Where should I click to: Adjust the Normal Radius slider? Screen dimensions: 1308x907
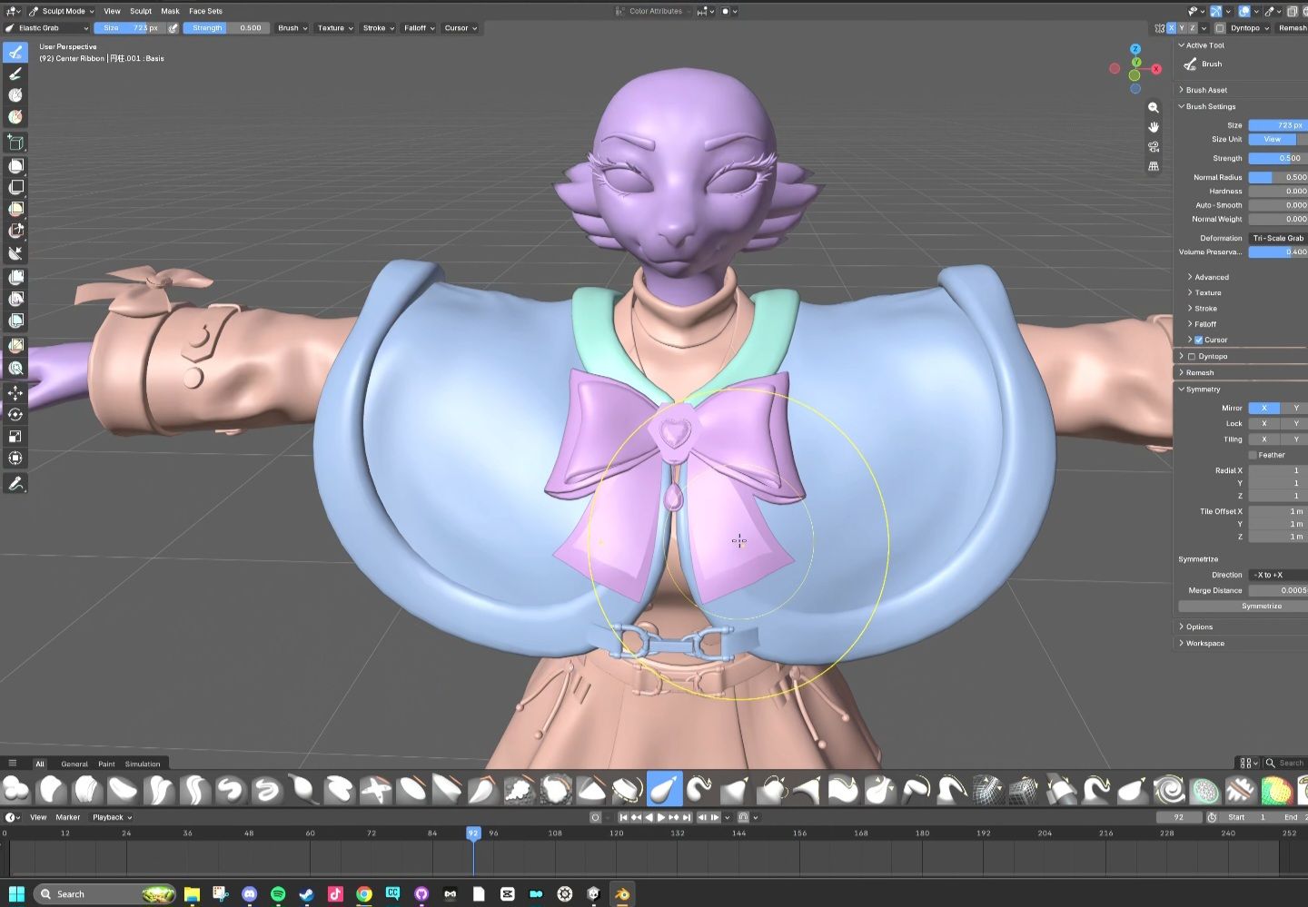[1278, 177]
